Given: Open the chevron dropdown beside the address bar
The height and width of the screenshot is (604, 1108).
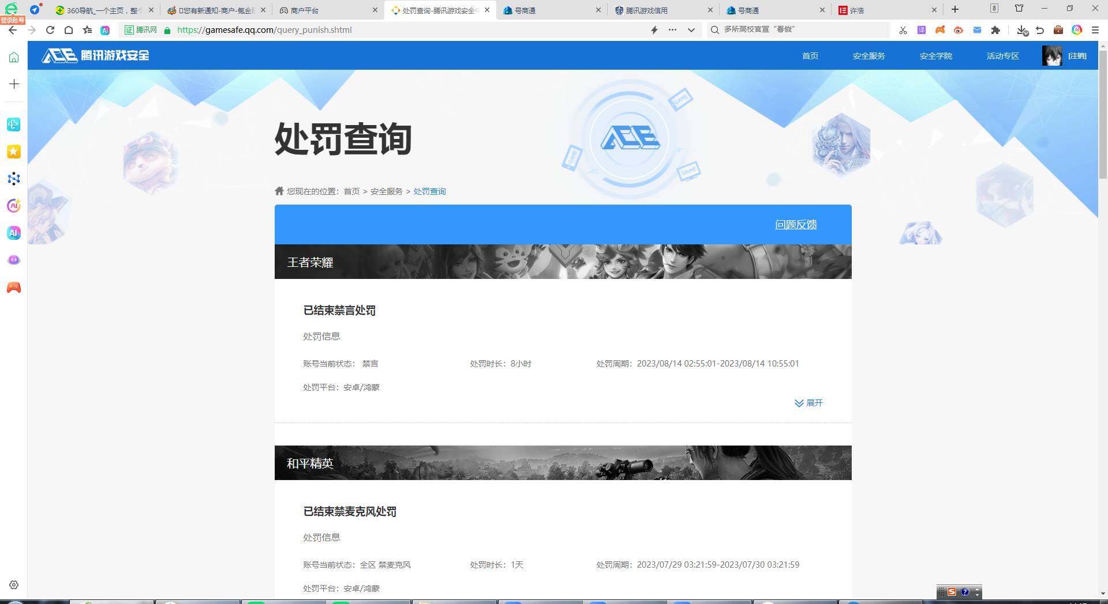Looking at the screenshot, I should pyautogui.click(x=691, y=30).
